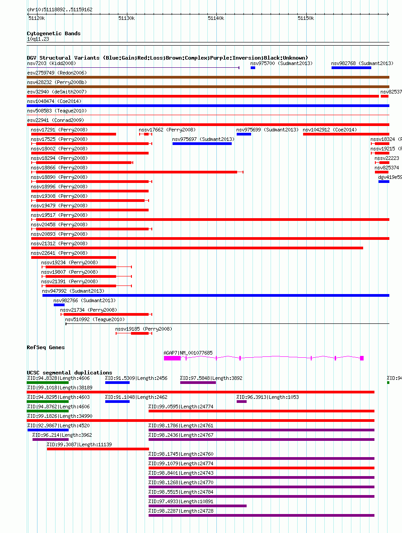Click the chr10:51118892..51159162 coordinate label
The height and width of the screenshot is (533, 402).
pyautogui.click(x=60, y=9)
